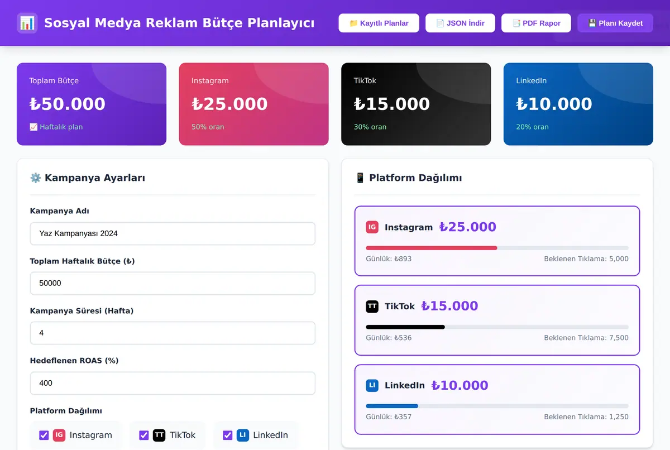Click the Instagram ₺25.000 summary card
The height and width of the screenshot is (450, 670).
point(253,104)
